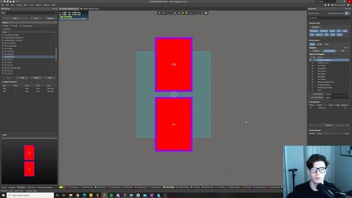This screenshot has height=198, width=352.
Task: Click the Magnify button
Action: click(50, 18)
